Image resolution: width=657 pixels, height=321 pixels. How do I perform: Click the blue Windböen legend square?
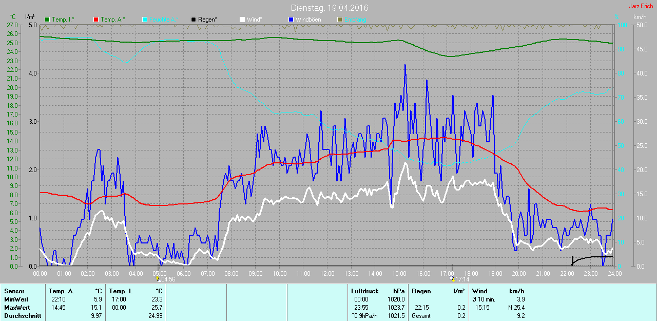pyautogui.click(x=291, y=20)
